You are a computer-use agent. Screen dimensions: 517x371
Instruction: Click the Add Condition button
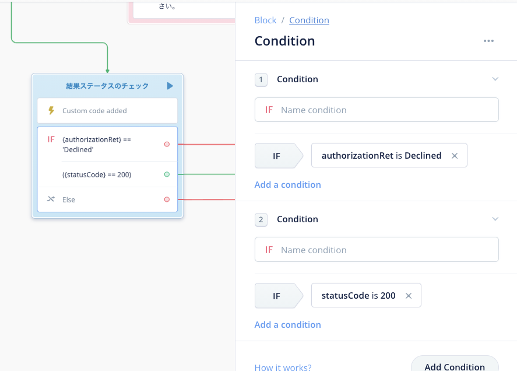coord(455,365)
